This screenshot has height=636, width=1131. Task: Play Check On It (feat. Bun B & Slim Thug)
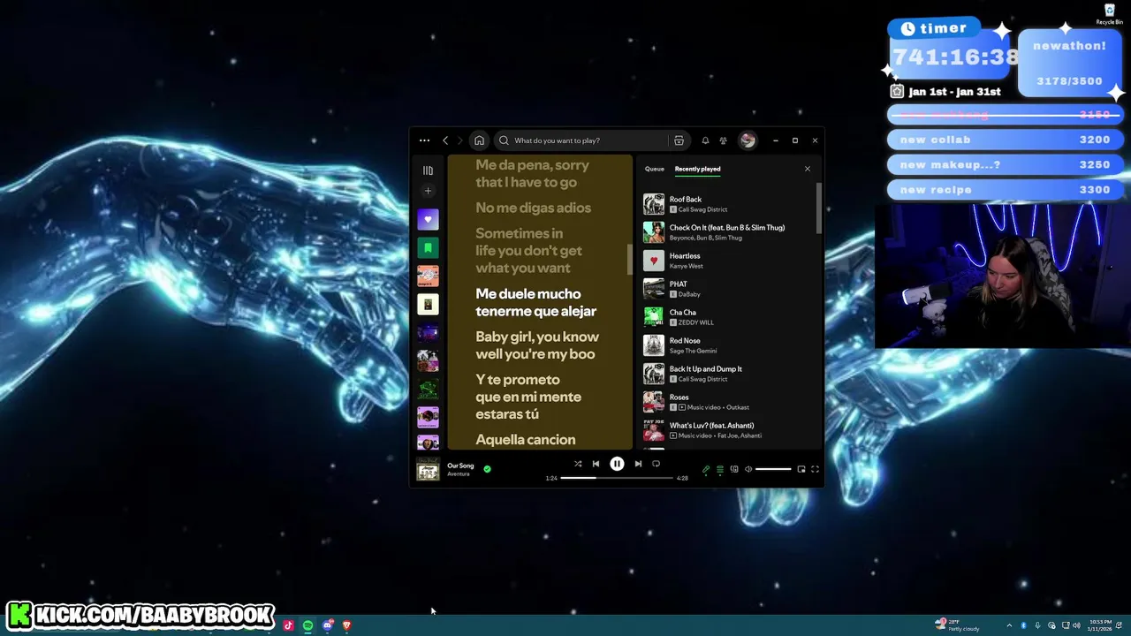point(728,232)
